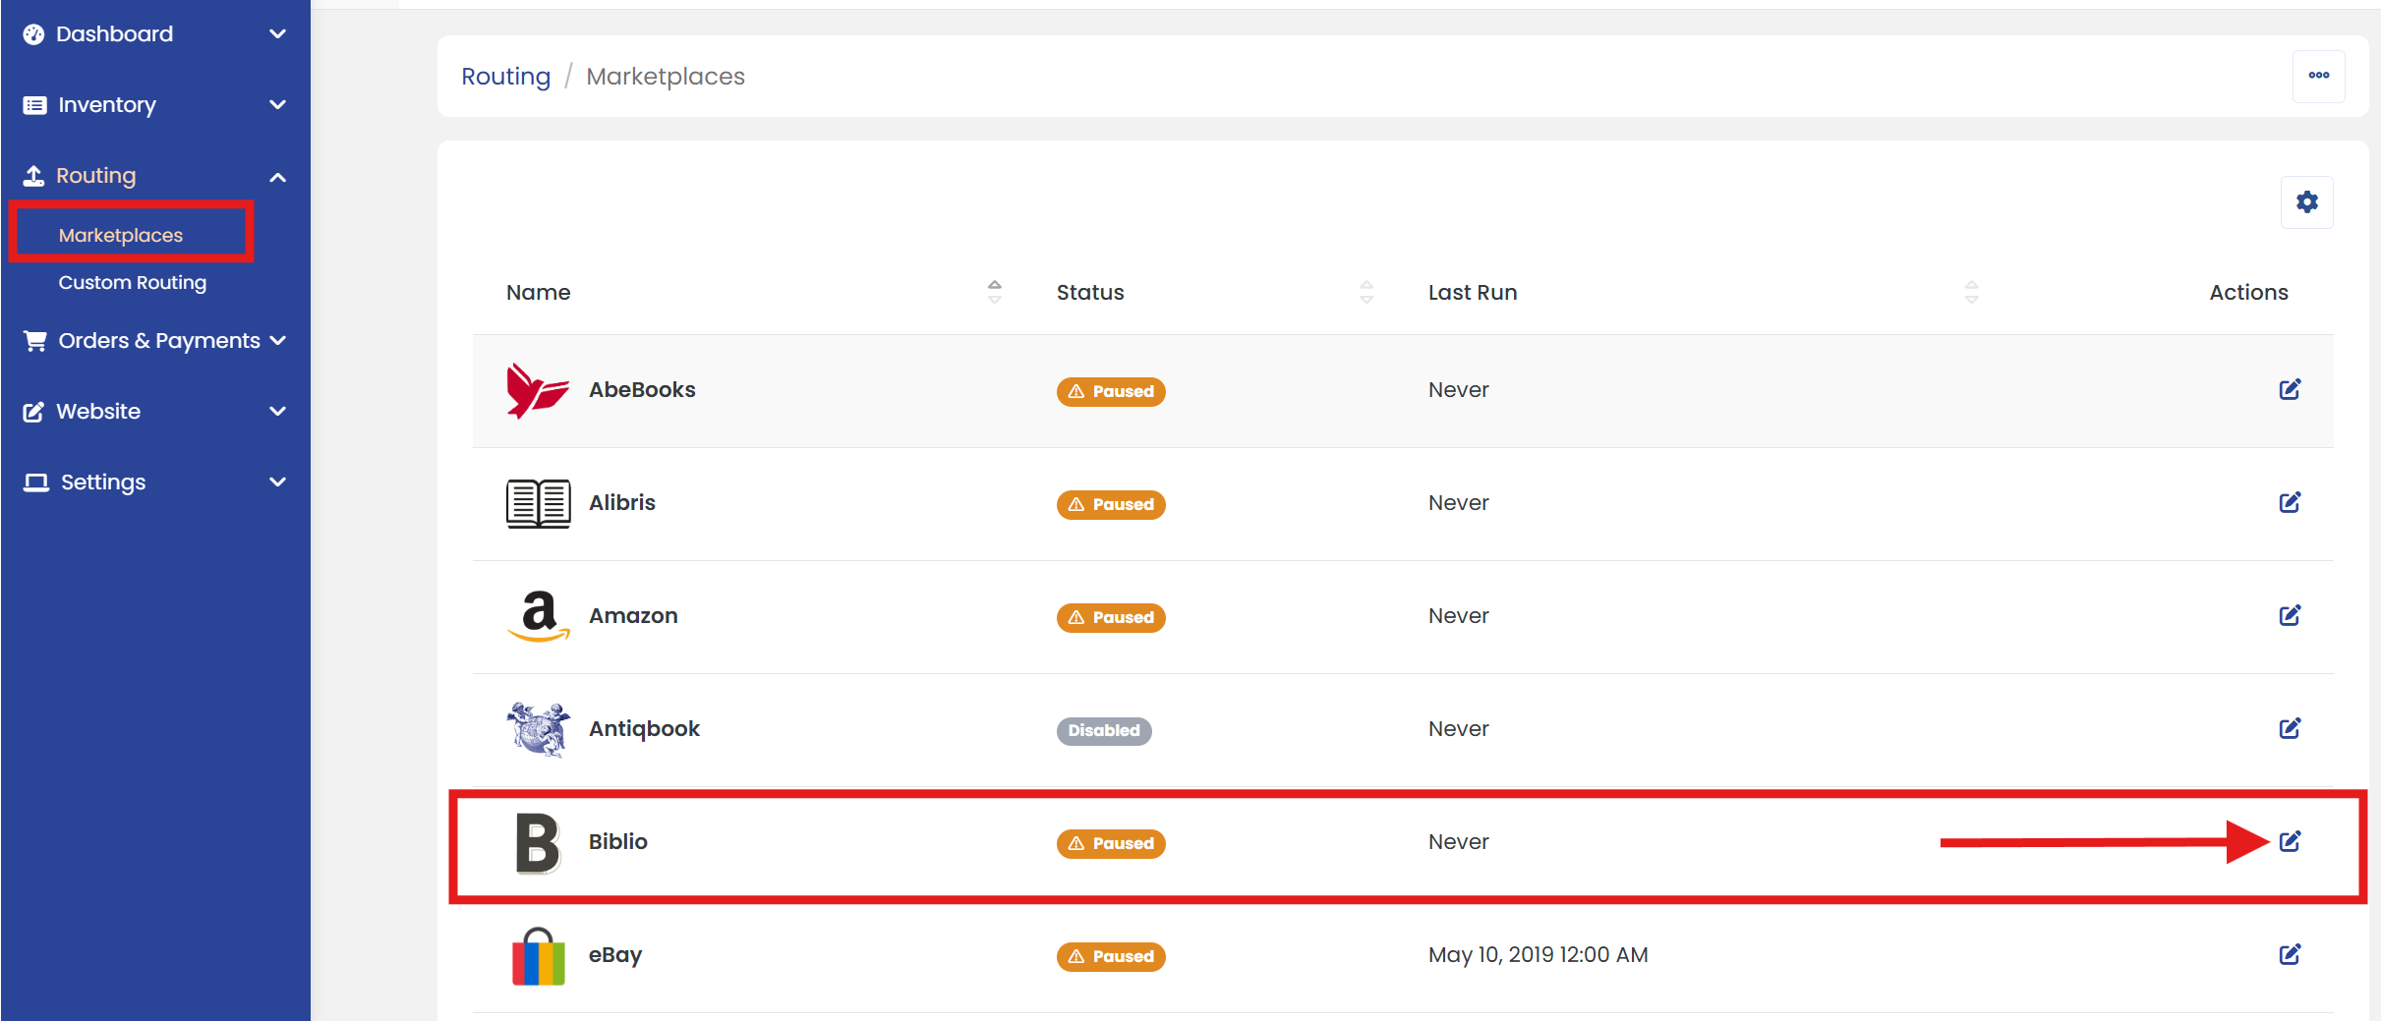2381x1021 pixels.
Task: Click the Amazon logo
Action: (x=539, y=616)
